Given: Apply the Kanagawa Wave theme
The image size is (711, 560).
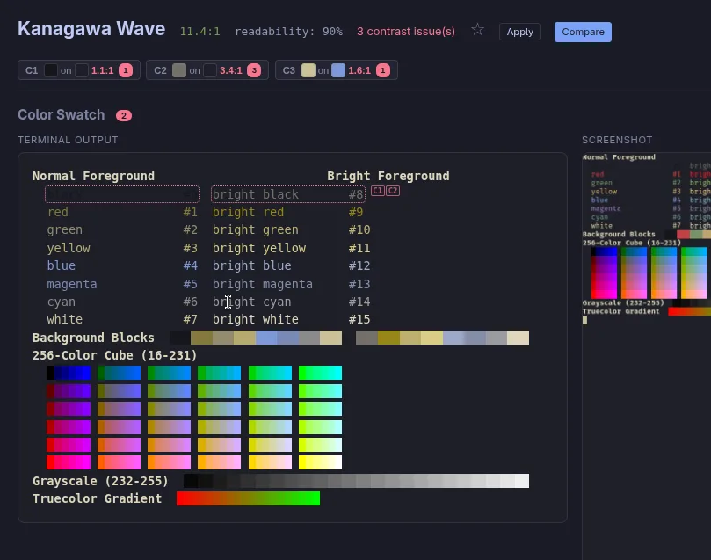Looking at the screenshot, I should (x=519, y=32).
